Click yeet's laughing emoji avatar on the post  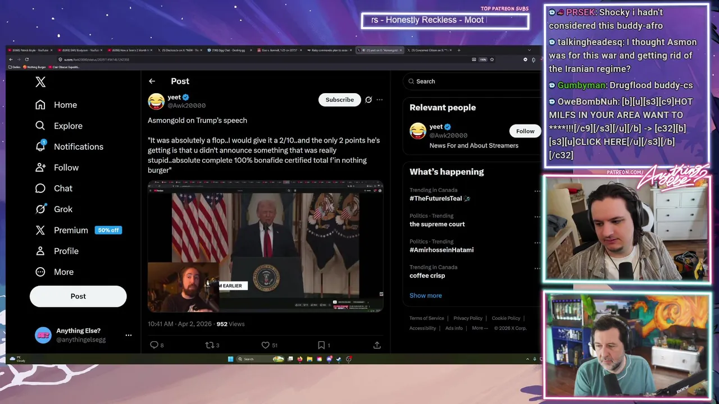point(156,101)
